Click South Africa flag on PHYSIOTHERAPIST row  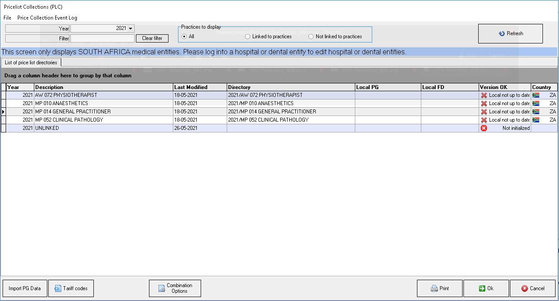point(536,95)
